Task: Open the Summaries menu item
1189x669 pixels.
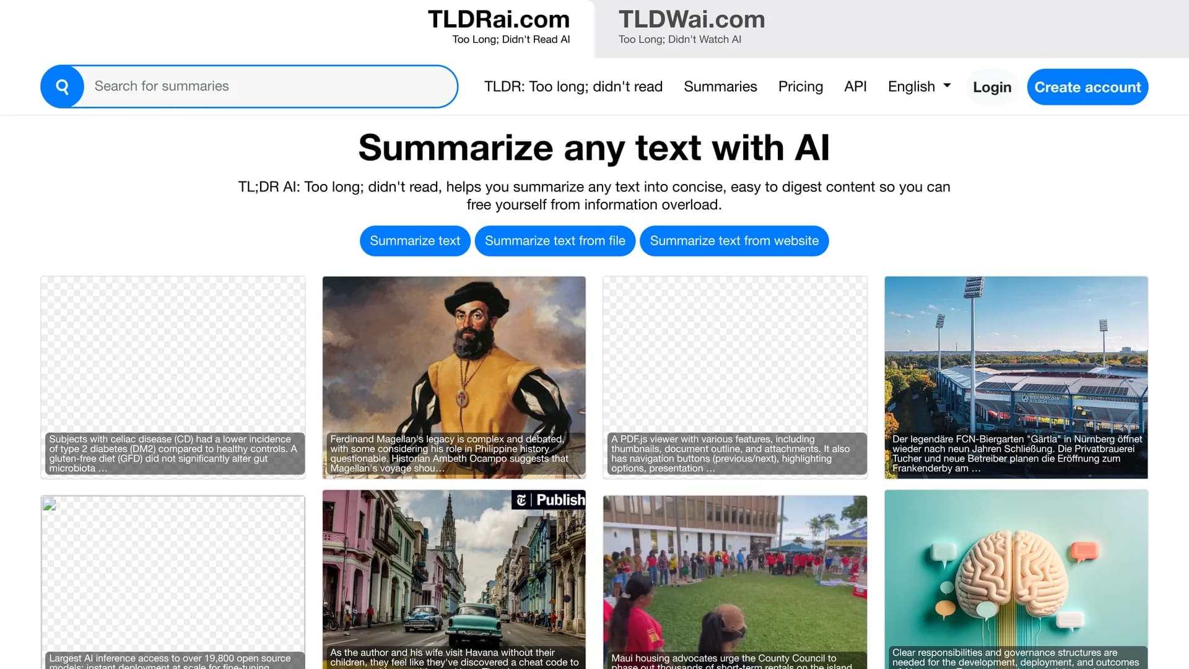Action: pyautogui.click(x=720, y=87)
